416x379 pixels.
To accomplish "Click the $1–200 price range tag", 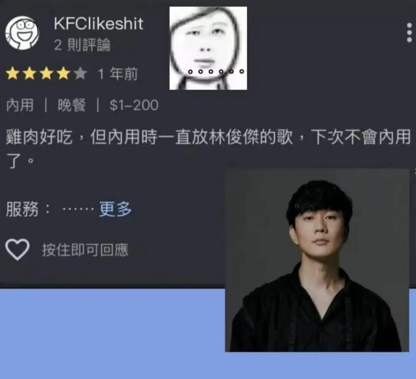I will 134,105.
